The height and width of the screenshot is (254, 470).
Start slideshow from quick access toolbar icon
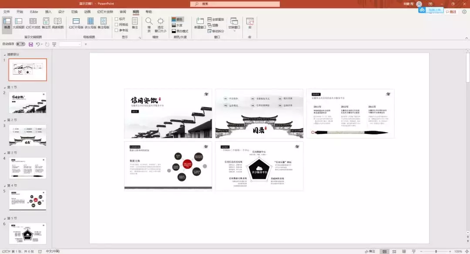coord(54,44)
